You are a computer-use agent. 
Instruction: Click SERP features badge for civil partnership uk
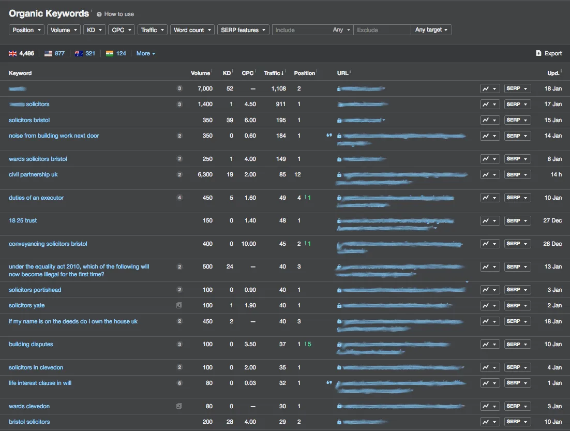(179, 174)
